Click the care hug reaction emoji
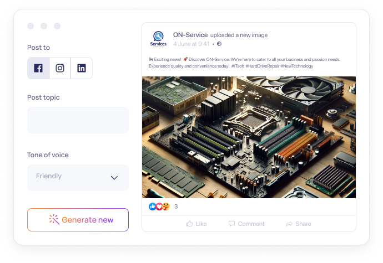Image resolution: width=383 pixels, height=263 pixels. pyautogui.click(x=165, y=207)
